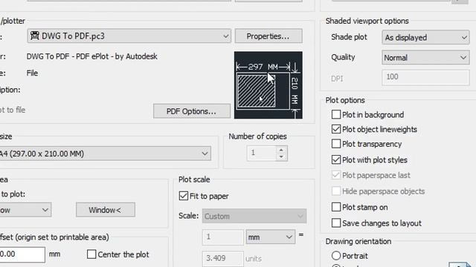Open PDF Options... dialog
Image resolution: width=476 pixels, height=267 pixels.
tap(192, 111)
